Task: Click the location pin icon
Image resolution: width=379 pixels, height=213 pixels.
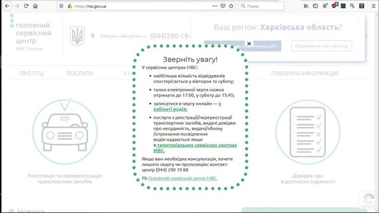Action: (x=92, y=36)
